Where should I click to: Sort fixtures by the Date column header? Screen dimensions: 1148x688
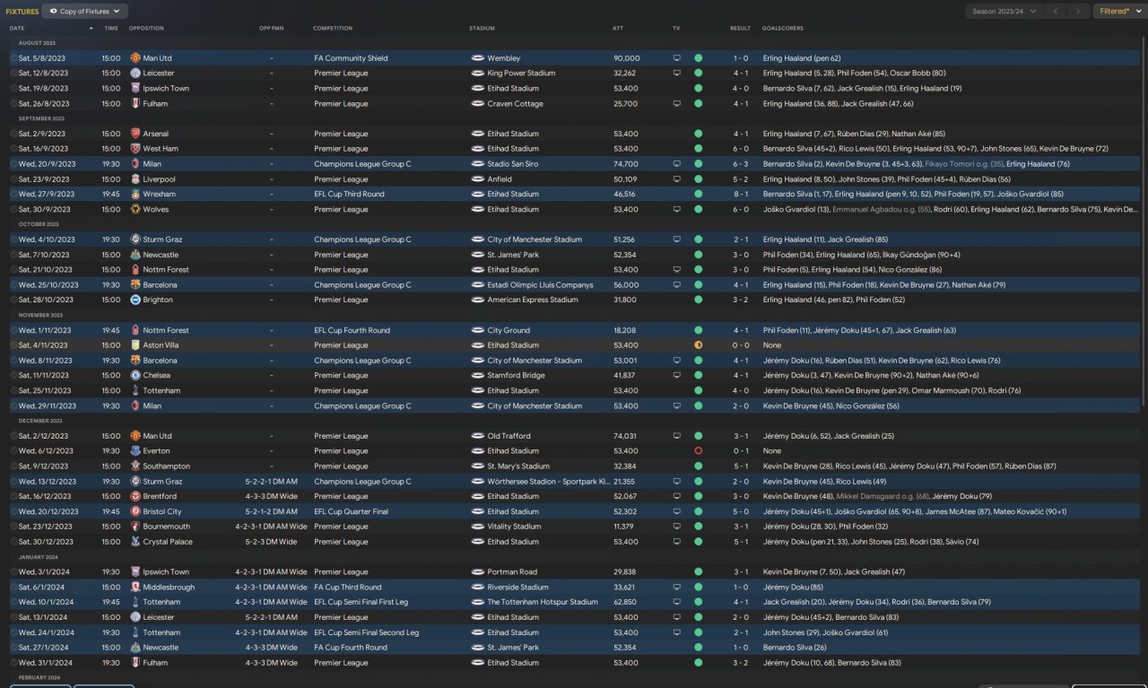17,28
